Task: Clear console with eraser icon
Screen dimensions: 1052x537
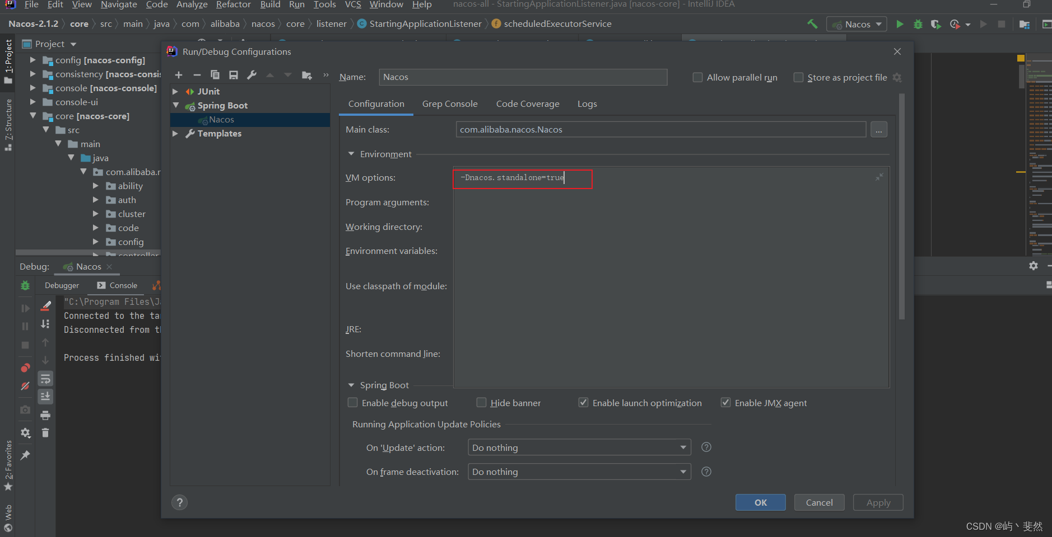Action: point(46,305)
